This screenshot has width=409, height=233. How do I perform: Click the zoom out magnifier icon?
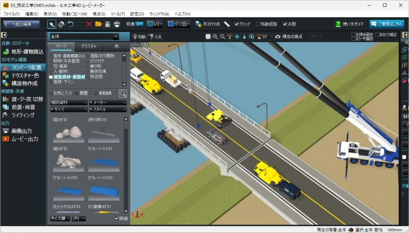222,37
